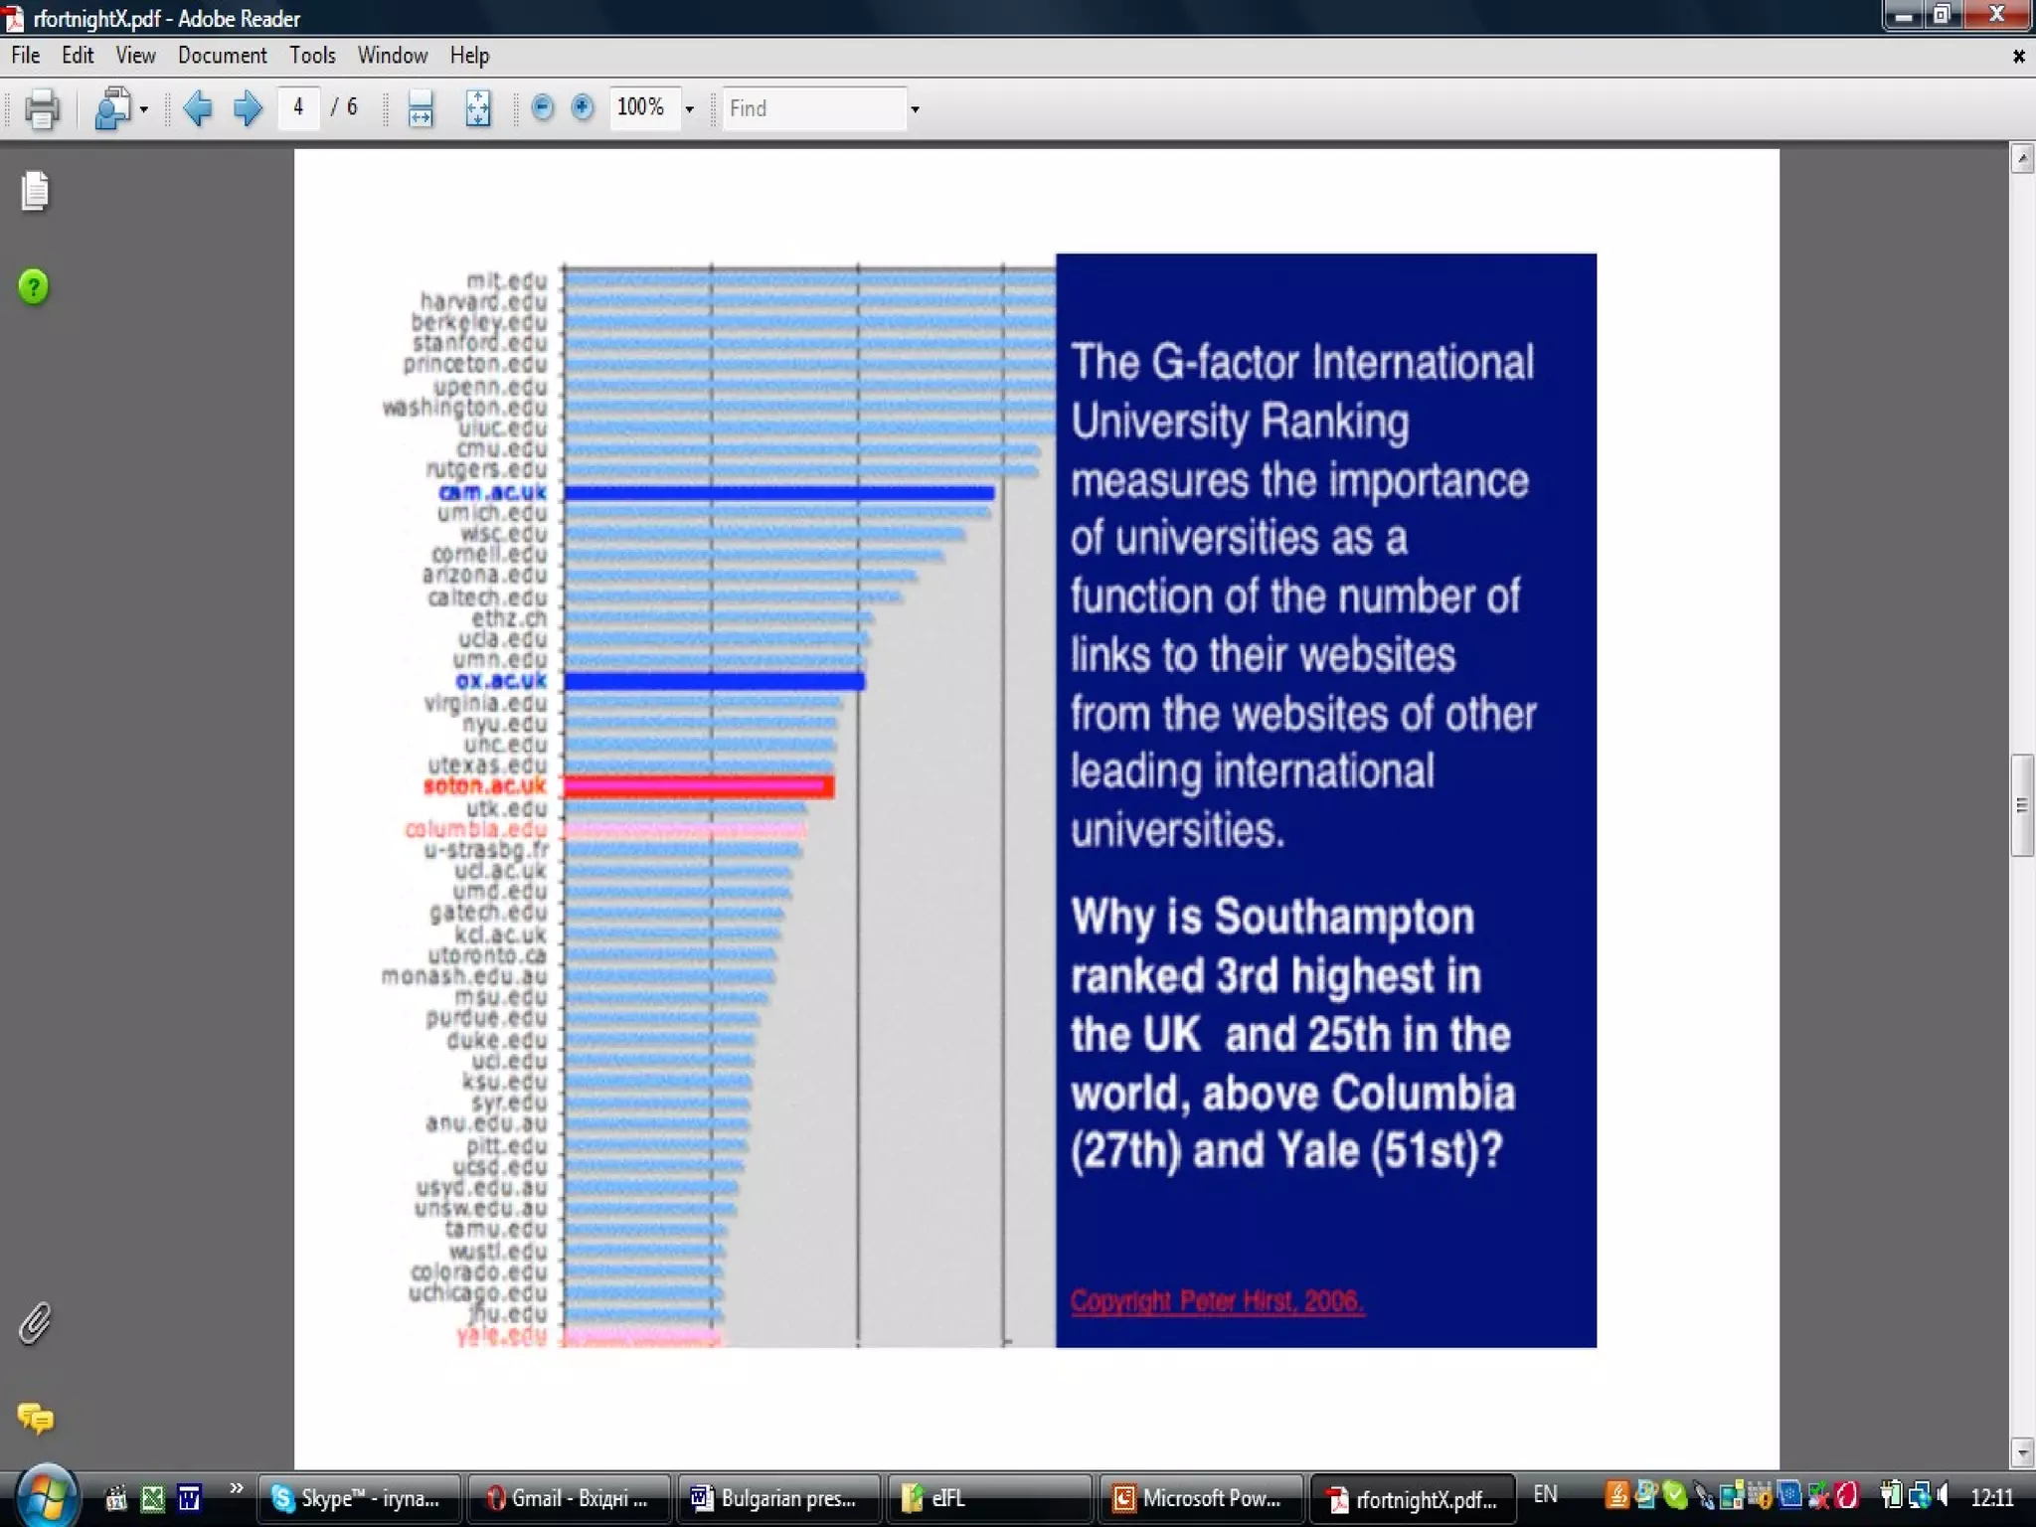Click the zoom out minus icon
Screen dimensions: 2036x1527
tap(542, 107)
